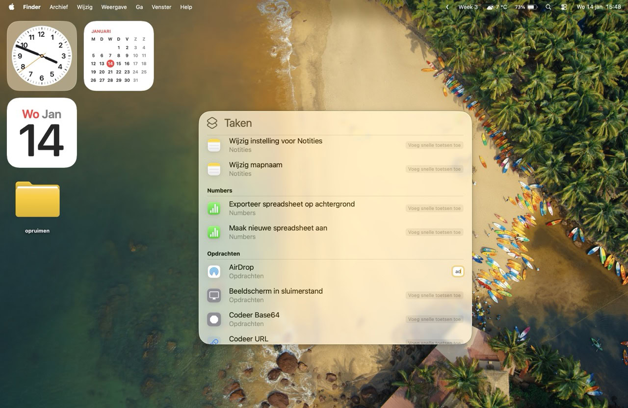Open the Archief menu

[58, 7]
